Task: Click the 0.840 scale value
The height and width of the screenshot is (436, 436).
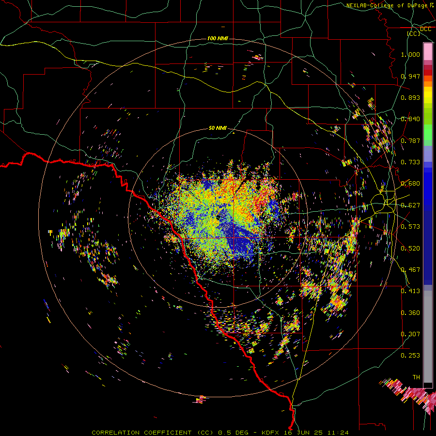Action: pos(410,119)
